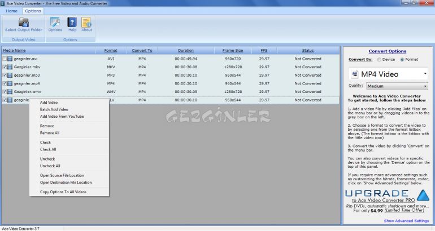Click the file icon of Gezginler.wmv
This screenshot has width=435, height=231.
(x=10, y=92)
